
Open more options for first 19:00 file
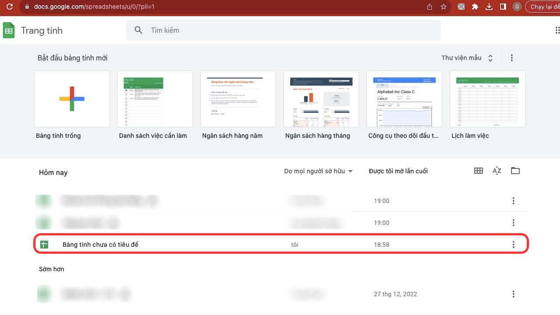coord(514,201)
